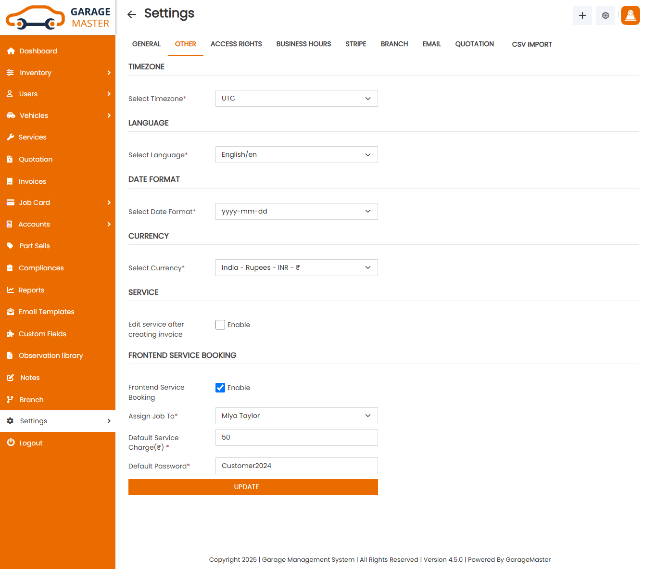
Task: Switch to the Business Hours tab
Action: pyautogui.click(x=303, y=44)
